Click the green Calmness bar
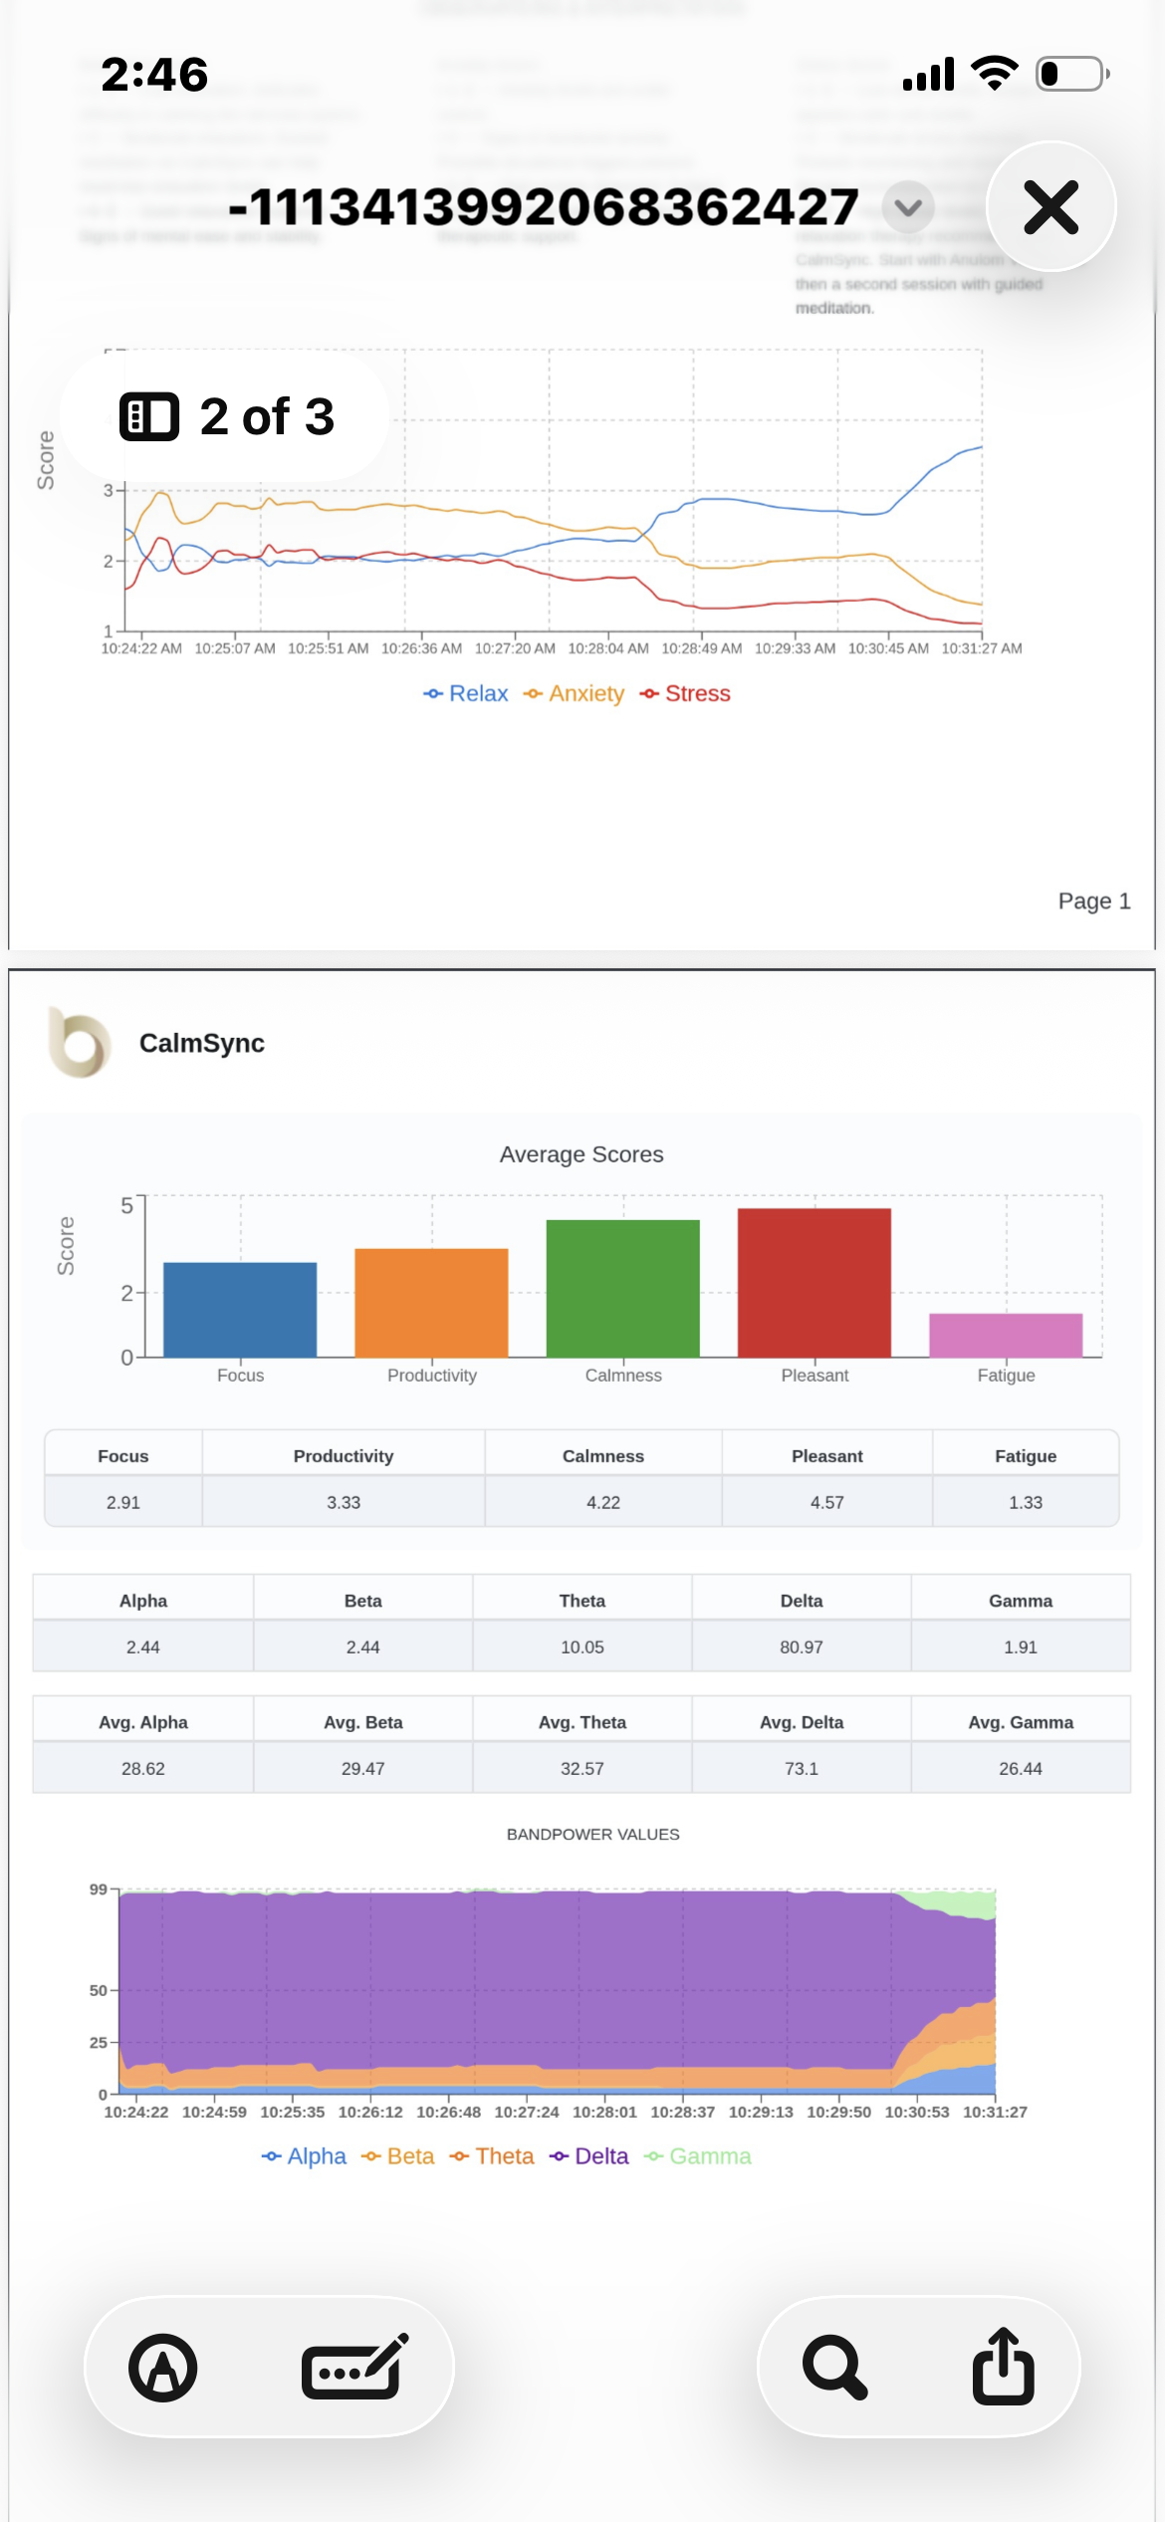 [623, 1289]
